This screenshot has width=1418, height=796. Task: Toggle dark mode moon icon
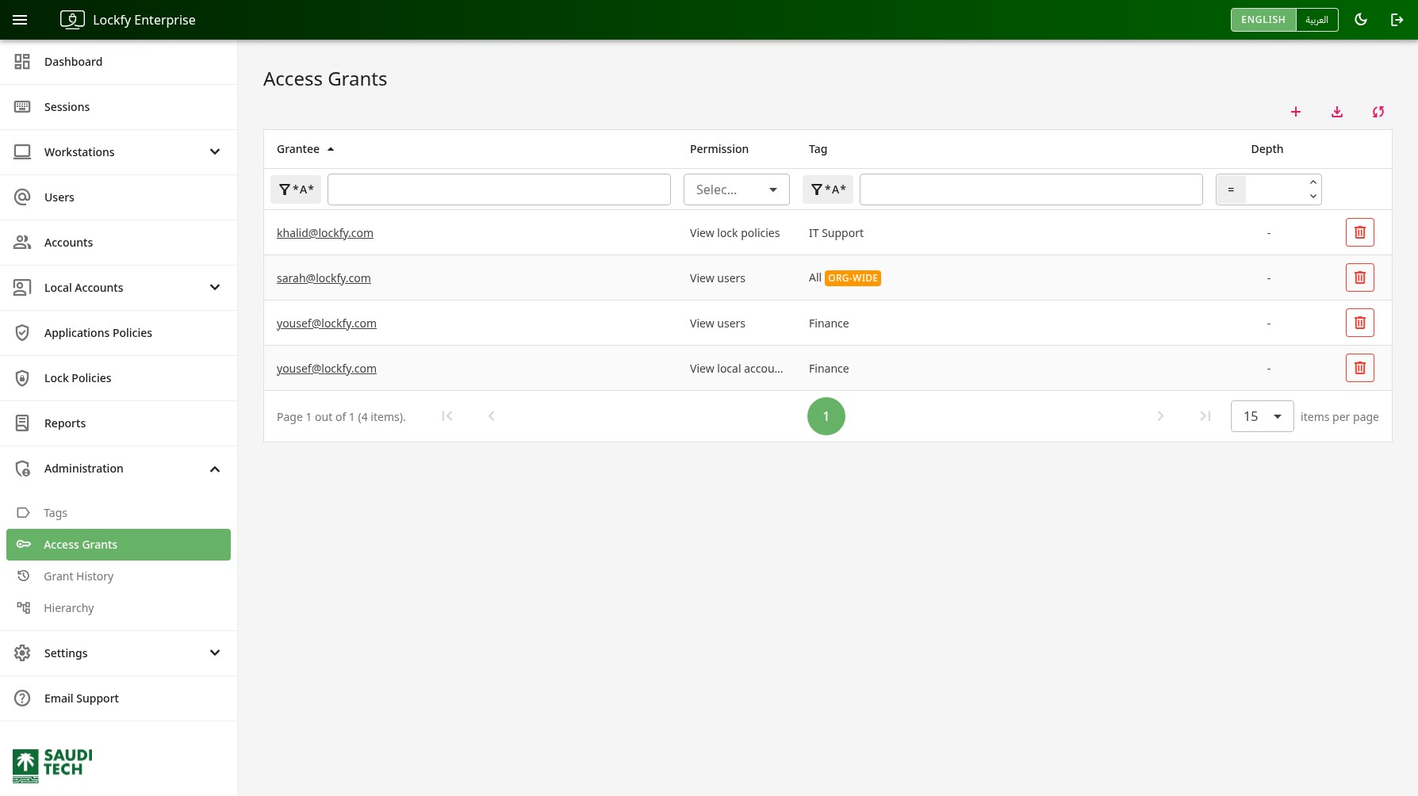point(1361,20)
